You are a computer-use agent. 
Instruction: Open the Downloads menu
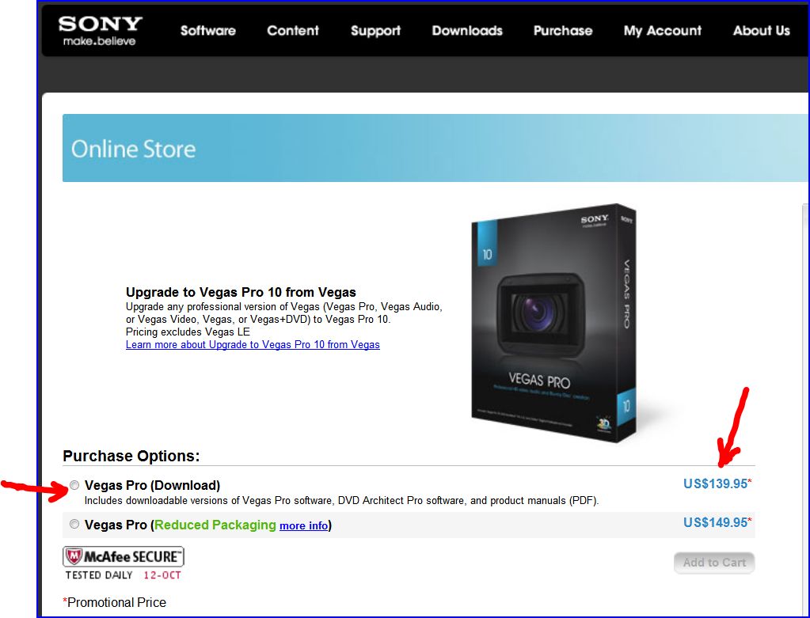[467, 31]
